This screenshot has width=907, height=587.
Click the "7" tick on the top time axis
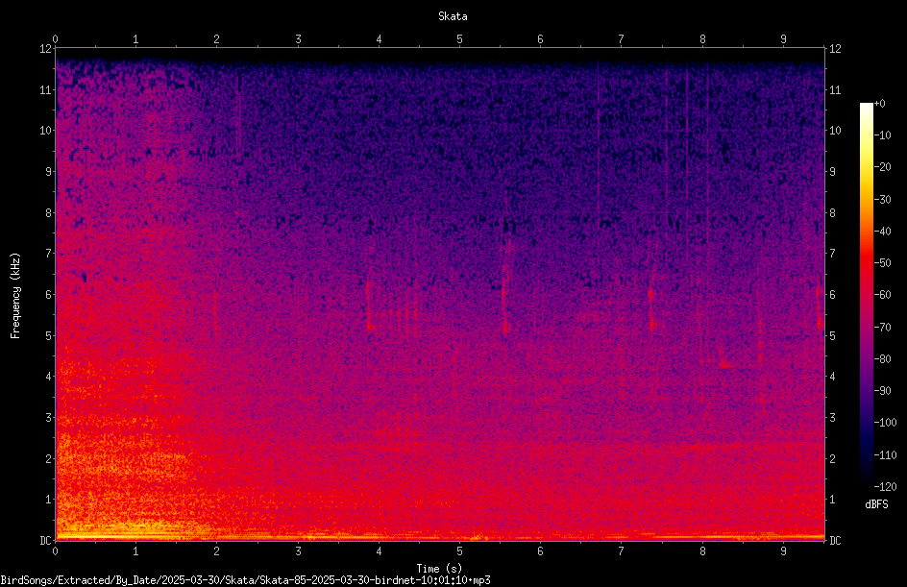[x=622, y=38]
